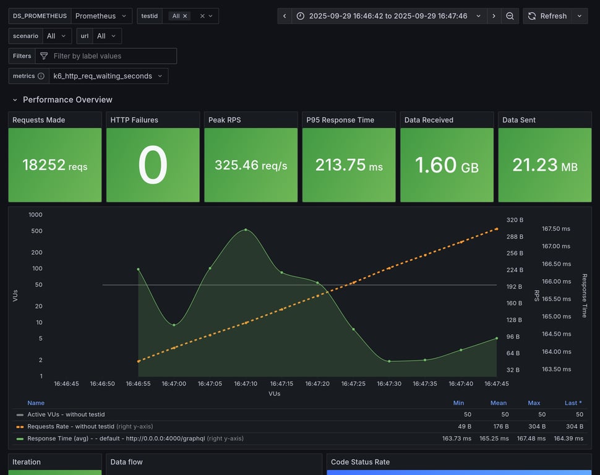The height and width of the screenshot is (475, 600).
Task: Click the 21.23 MB stat value
Action: click(545, 165)
